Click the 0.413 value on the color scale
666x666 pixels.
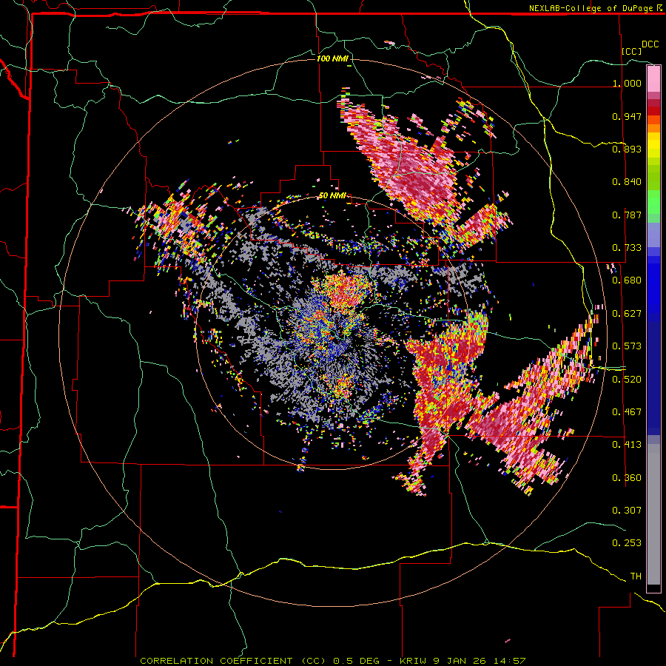coord(627,445)
